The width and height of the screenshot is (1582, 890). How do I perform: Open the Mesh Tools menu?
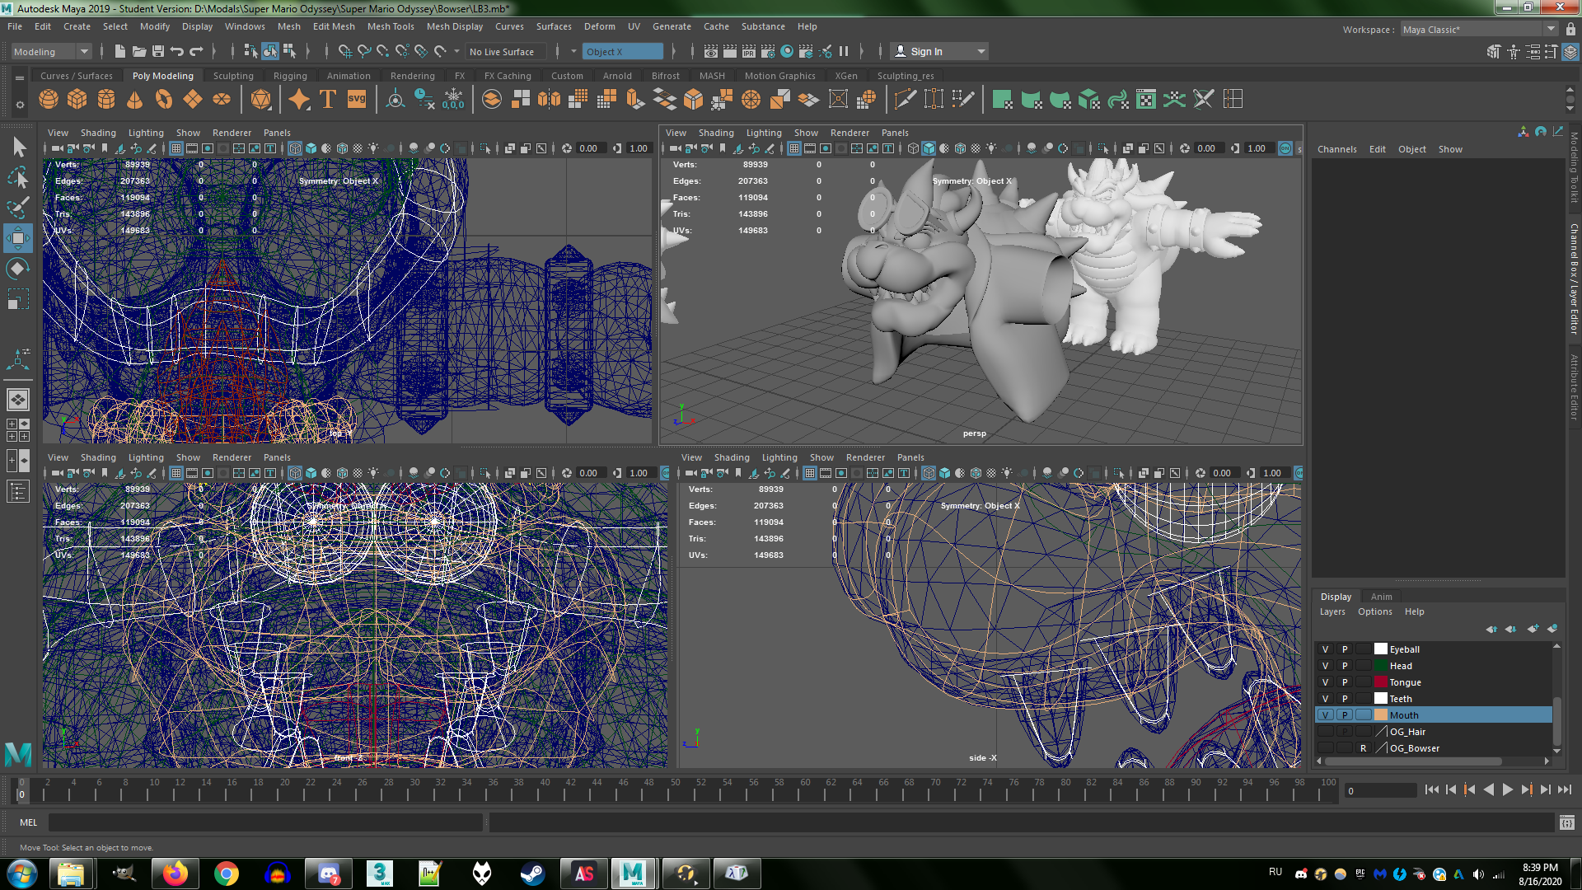pyautogui.click(x=391, y=26)
